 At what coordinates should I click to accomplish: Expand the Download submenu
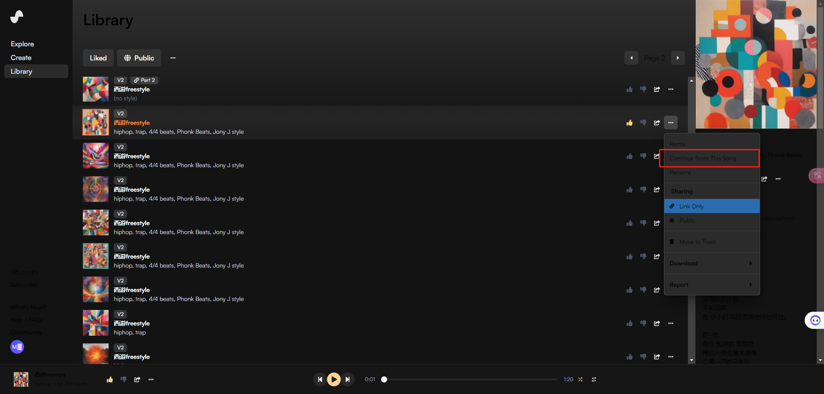[712, 263]
